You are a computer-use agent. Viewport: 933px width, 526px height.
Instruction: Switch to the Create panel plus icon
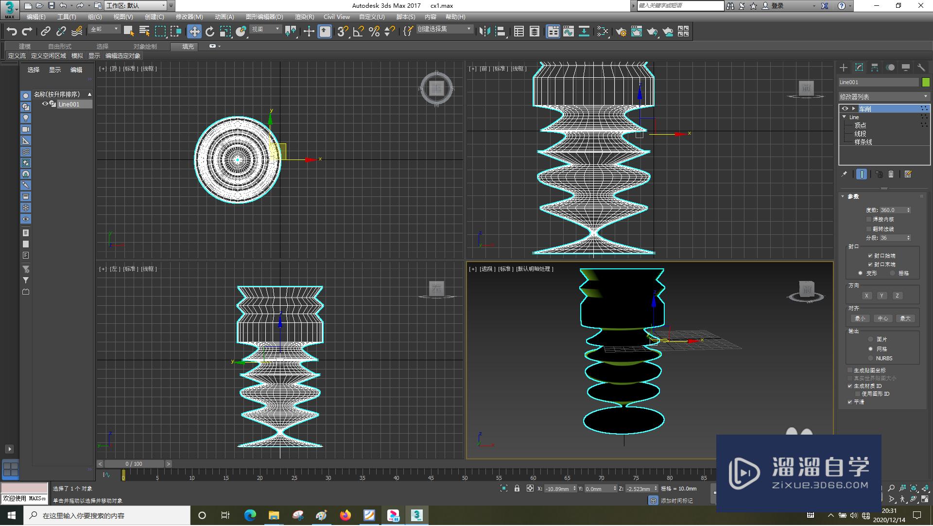(x=844, y=68)
